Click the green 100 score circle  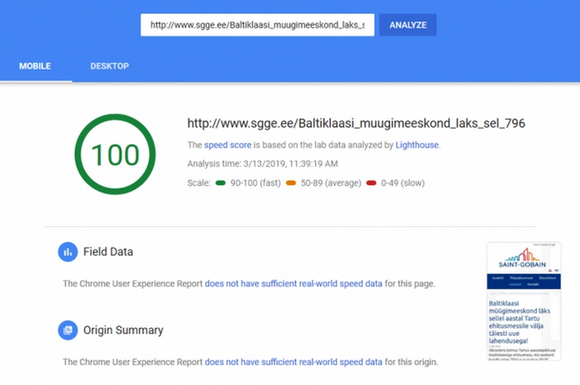click(x=116, y=154)
